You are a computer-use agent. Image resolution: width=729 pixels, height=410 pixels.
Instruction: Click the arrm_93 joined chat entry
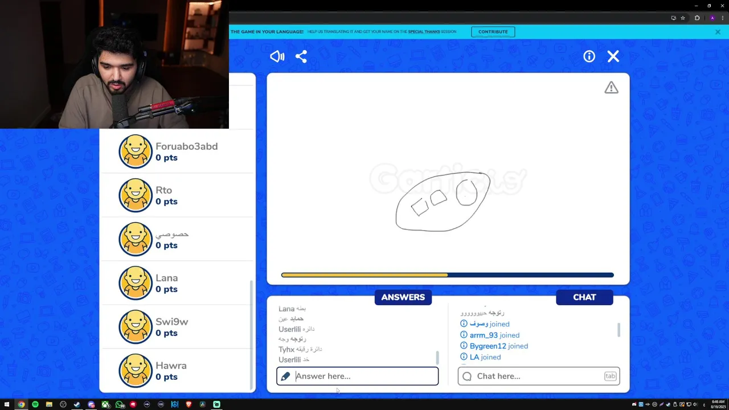490,335
